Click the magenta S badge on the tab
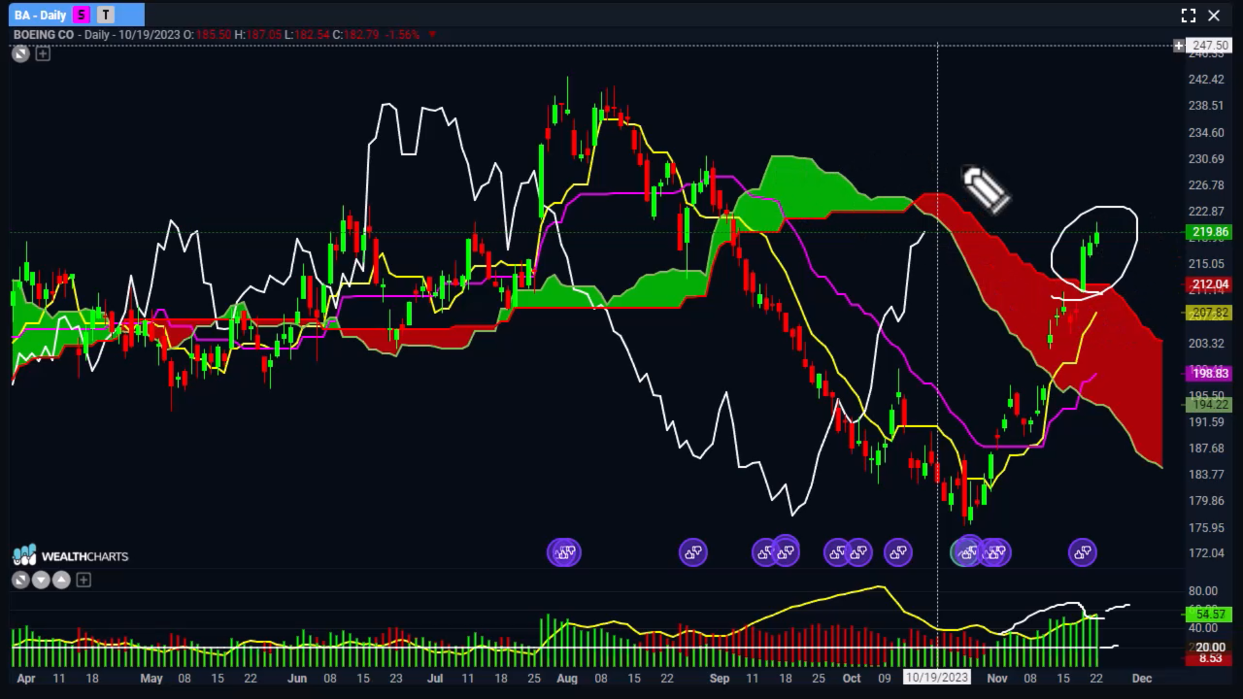Screen dimensions: 1243x699 click(81, 15)
